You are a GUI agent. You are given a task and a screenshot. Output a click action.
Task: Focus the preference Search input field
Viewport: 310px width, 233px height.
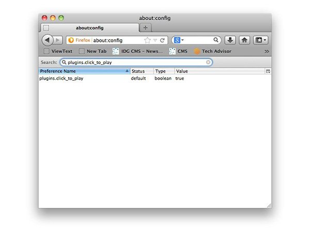(136, 62)
